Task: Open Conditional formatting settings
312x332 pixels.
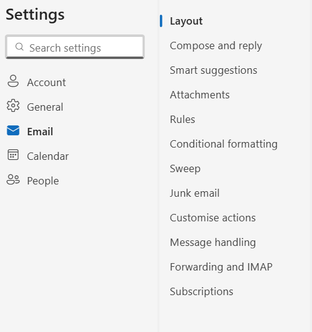Action: 223,144
